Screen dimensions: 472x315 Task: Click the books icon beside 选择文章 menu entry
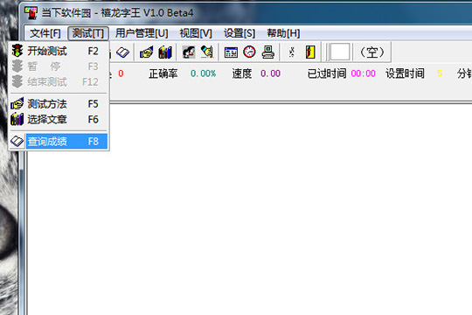click(x=17, y=119)
